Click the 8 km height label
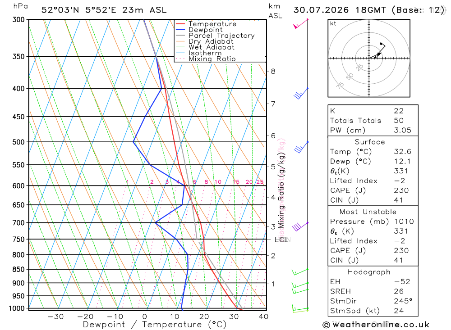 273,71
